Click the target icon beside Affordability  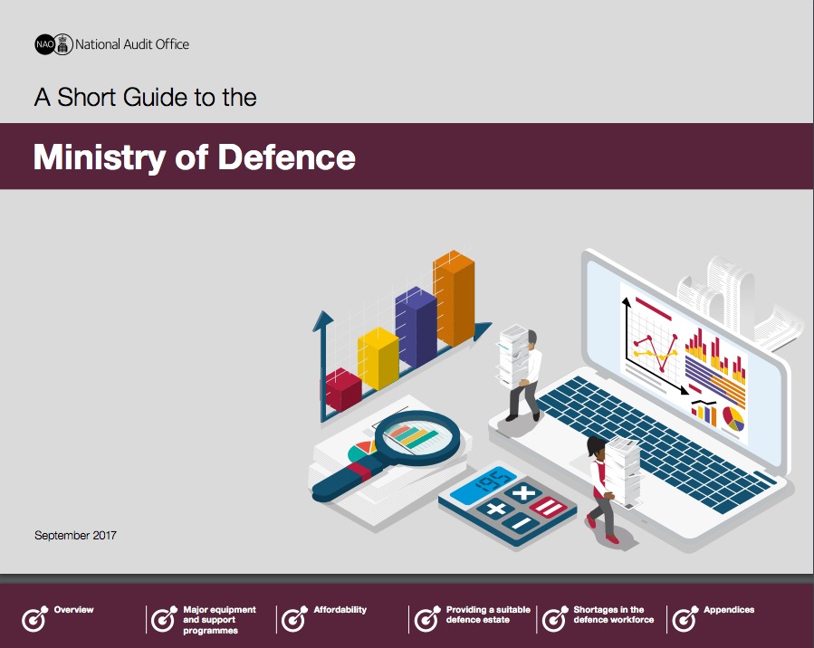(x=294, y=618)
